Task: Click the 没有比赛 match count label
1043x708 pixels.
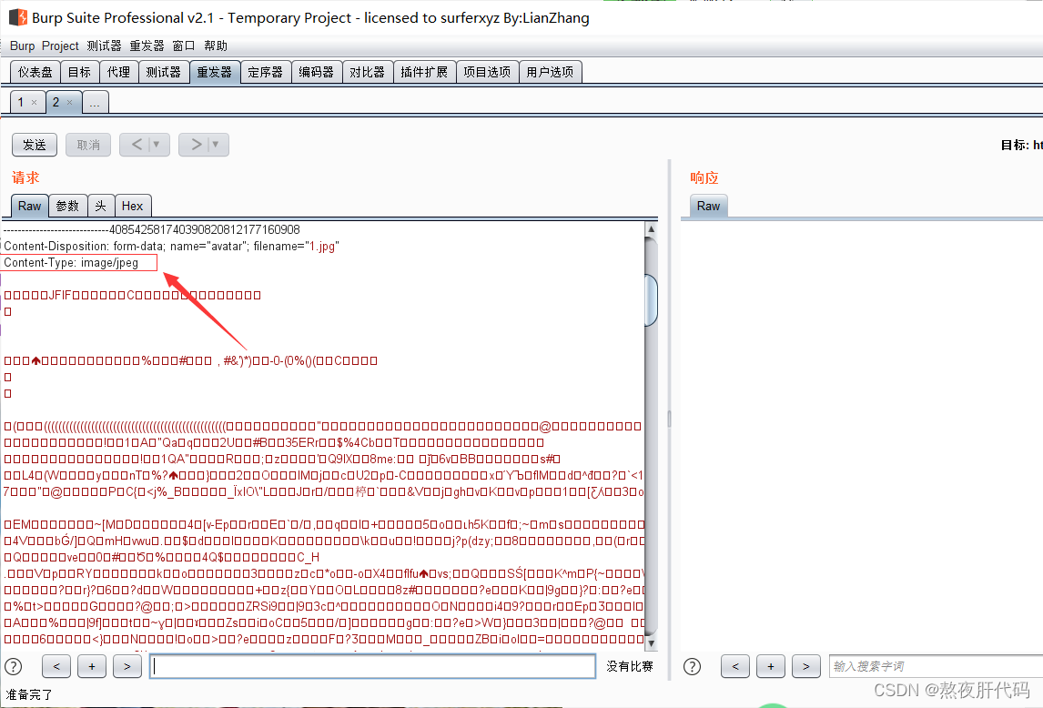Action: click(629, 666)
